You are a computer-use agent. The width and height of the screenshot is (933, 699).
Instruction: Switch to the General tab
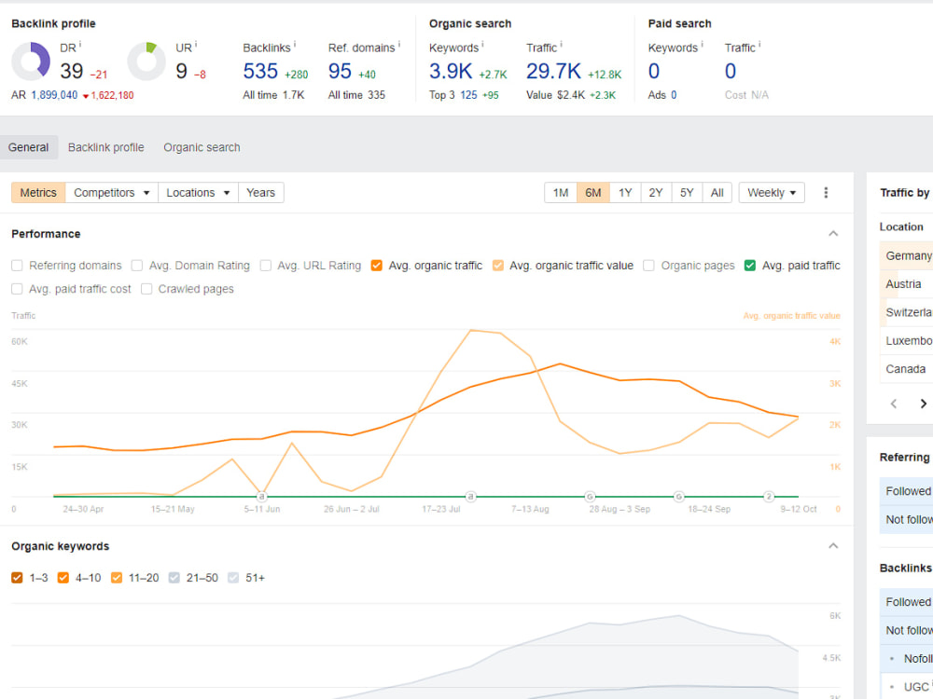coord(29,147)
